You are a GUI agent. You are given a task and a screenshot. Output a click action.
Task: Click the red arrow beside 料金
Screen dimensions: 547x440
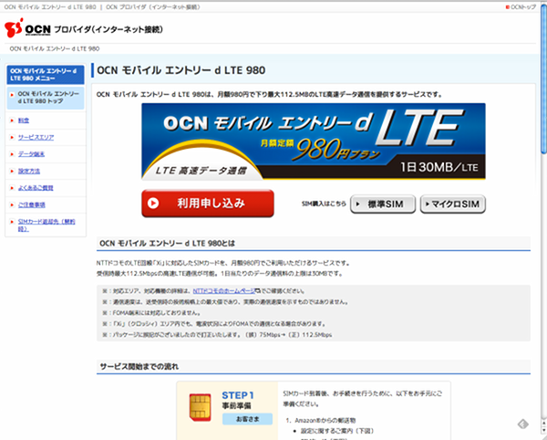(x=12, y=120)
